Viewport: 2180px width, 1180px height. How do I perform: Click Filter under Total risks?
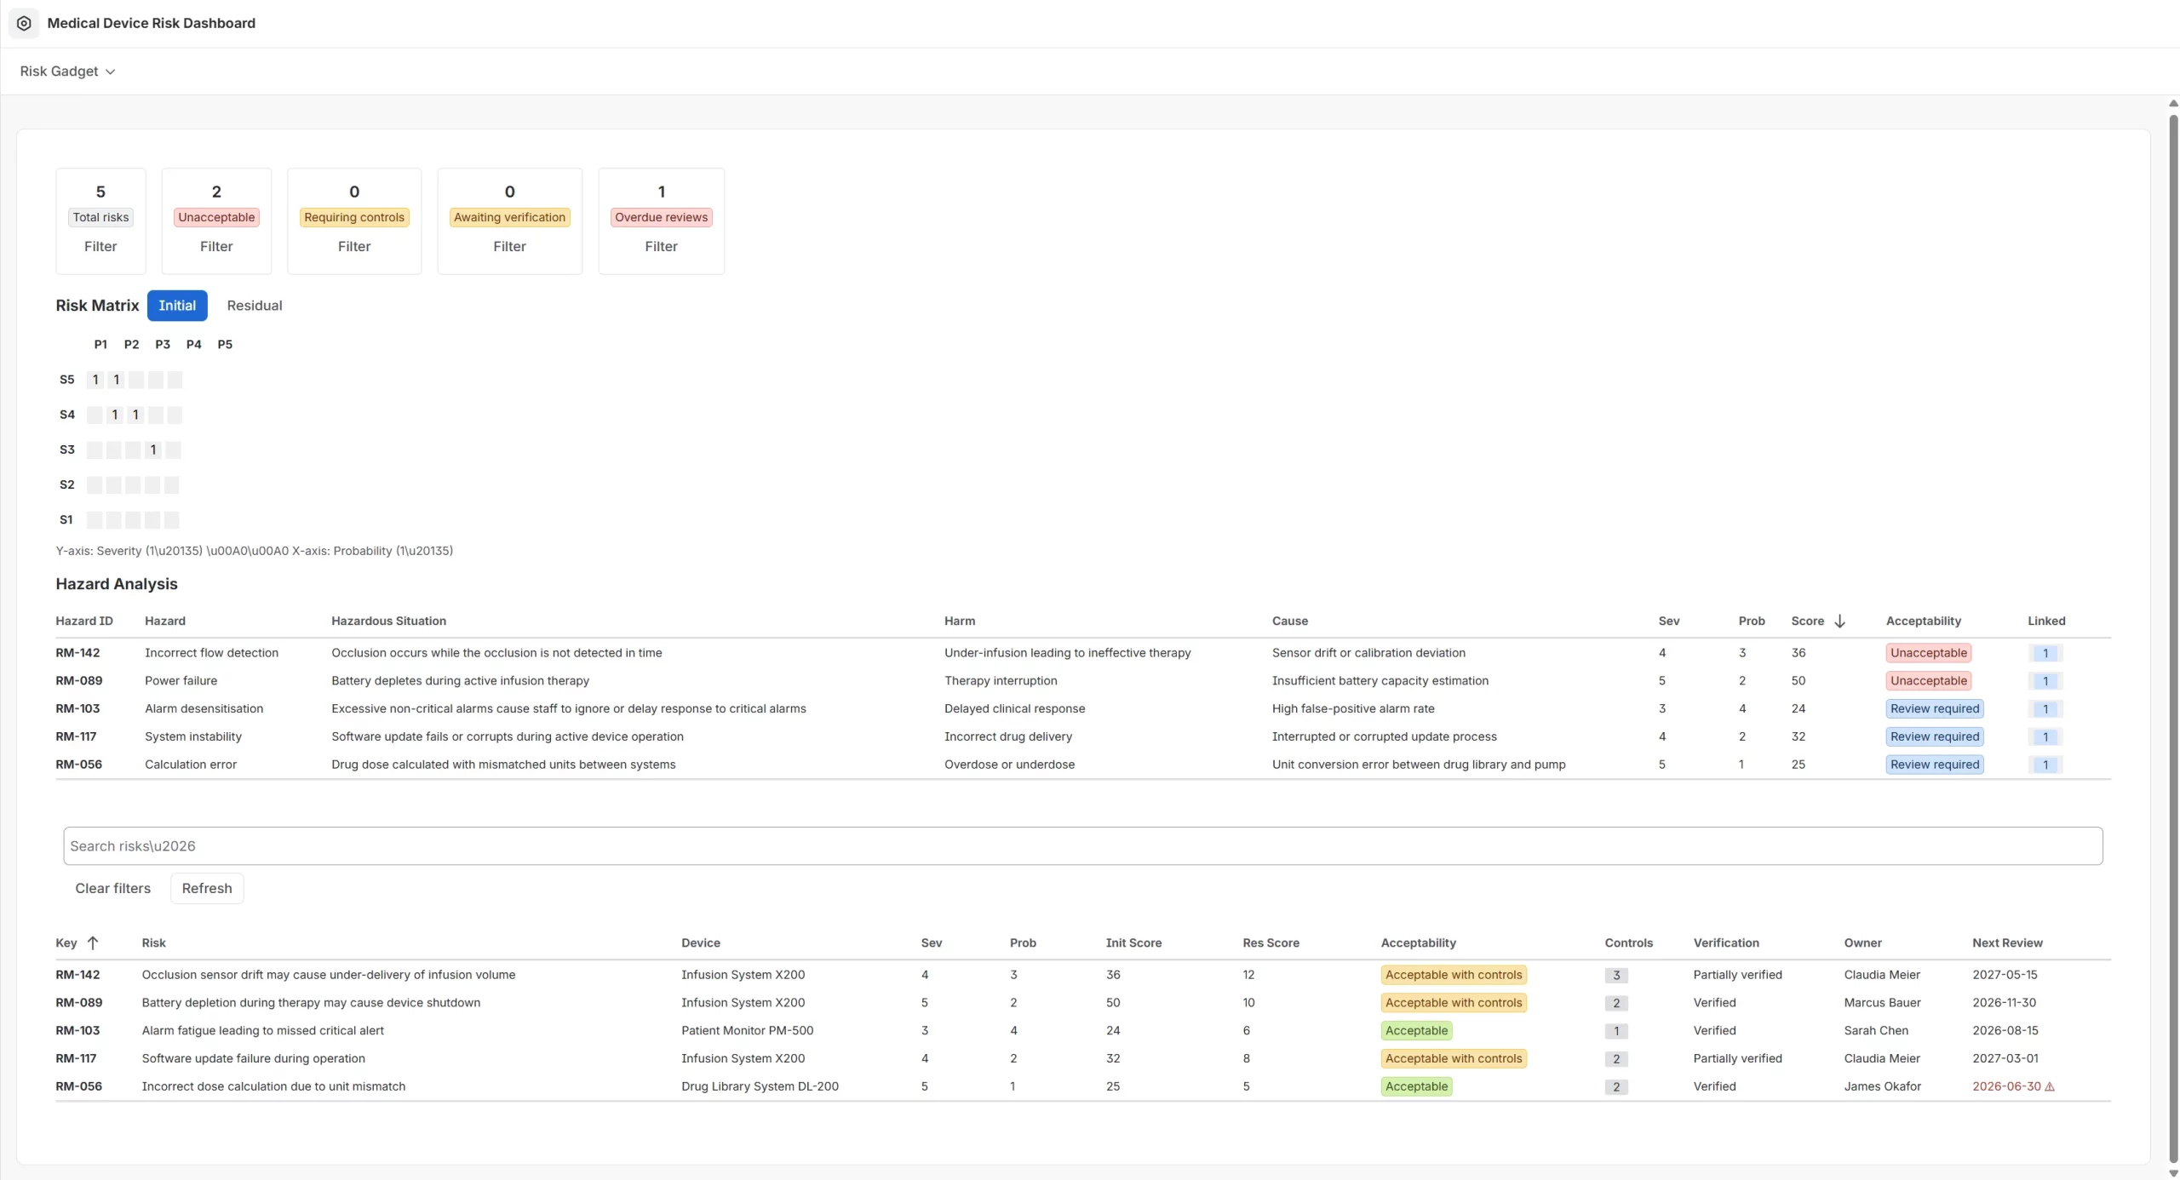[x=100, y=246]
